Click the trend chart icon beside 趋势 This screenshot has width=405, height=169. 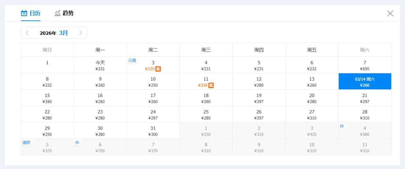[x=57, y=13]
